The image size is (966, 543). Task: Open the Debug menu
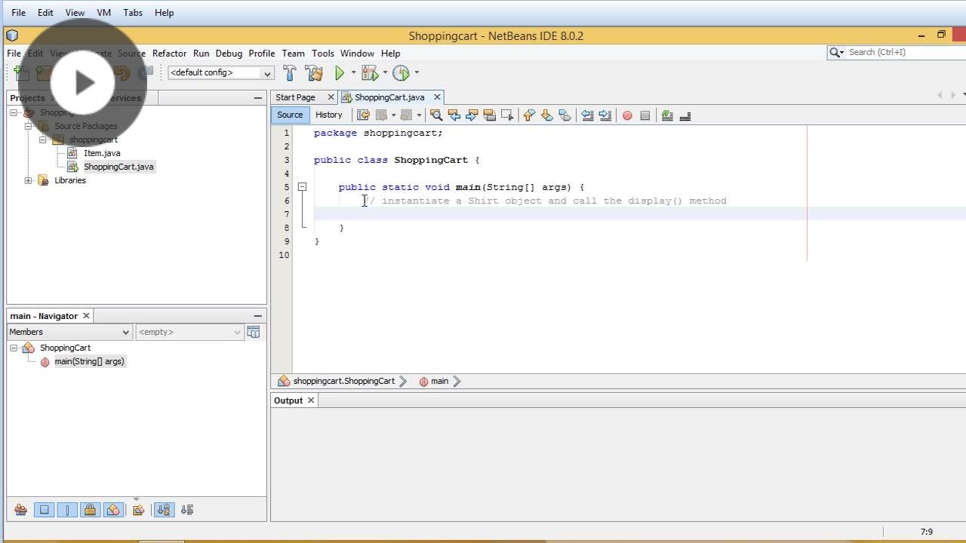tap(229, 54)
